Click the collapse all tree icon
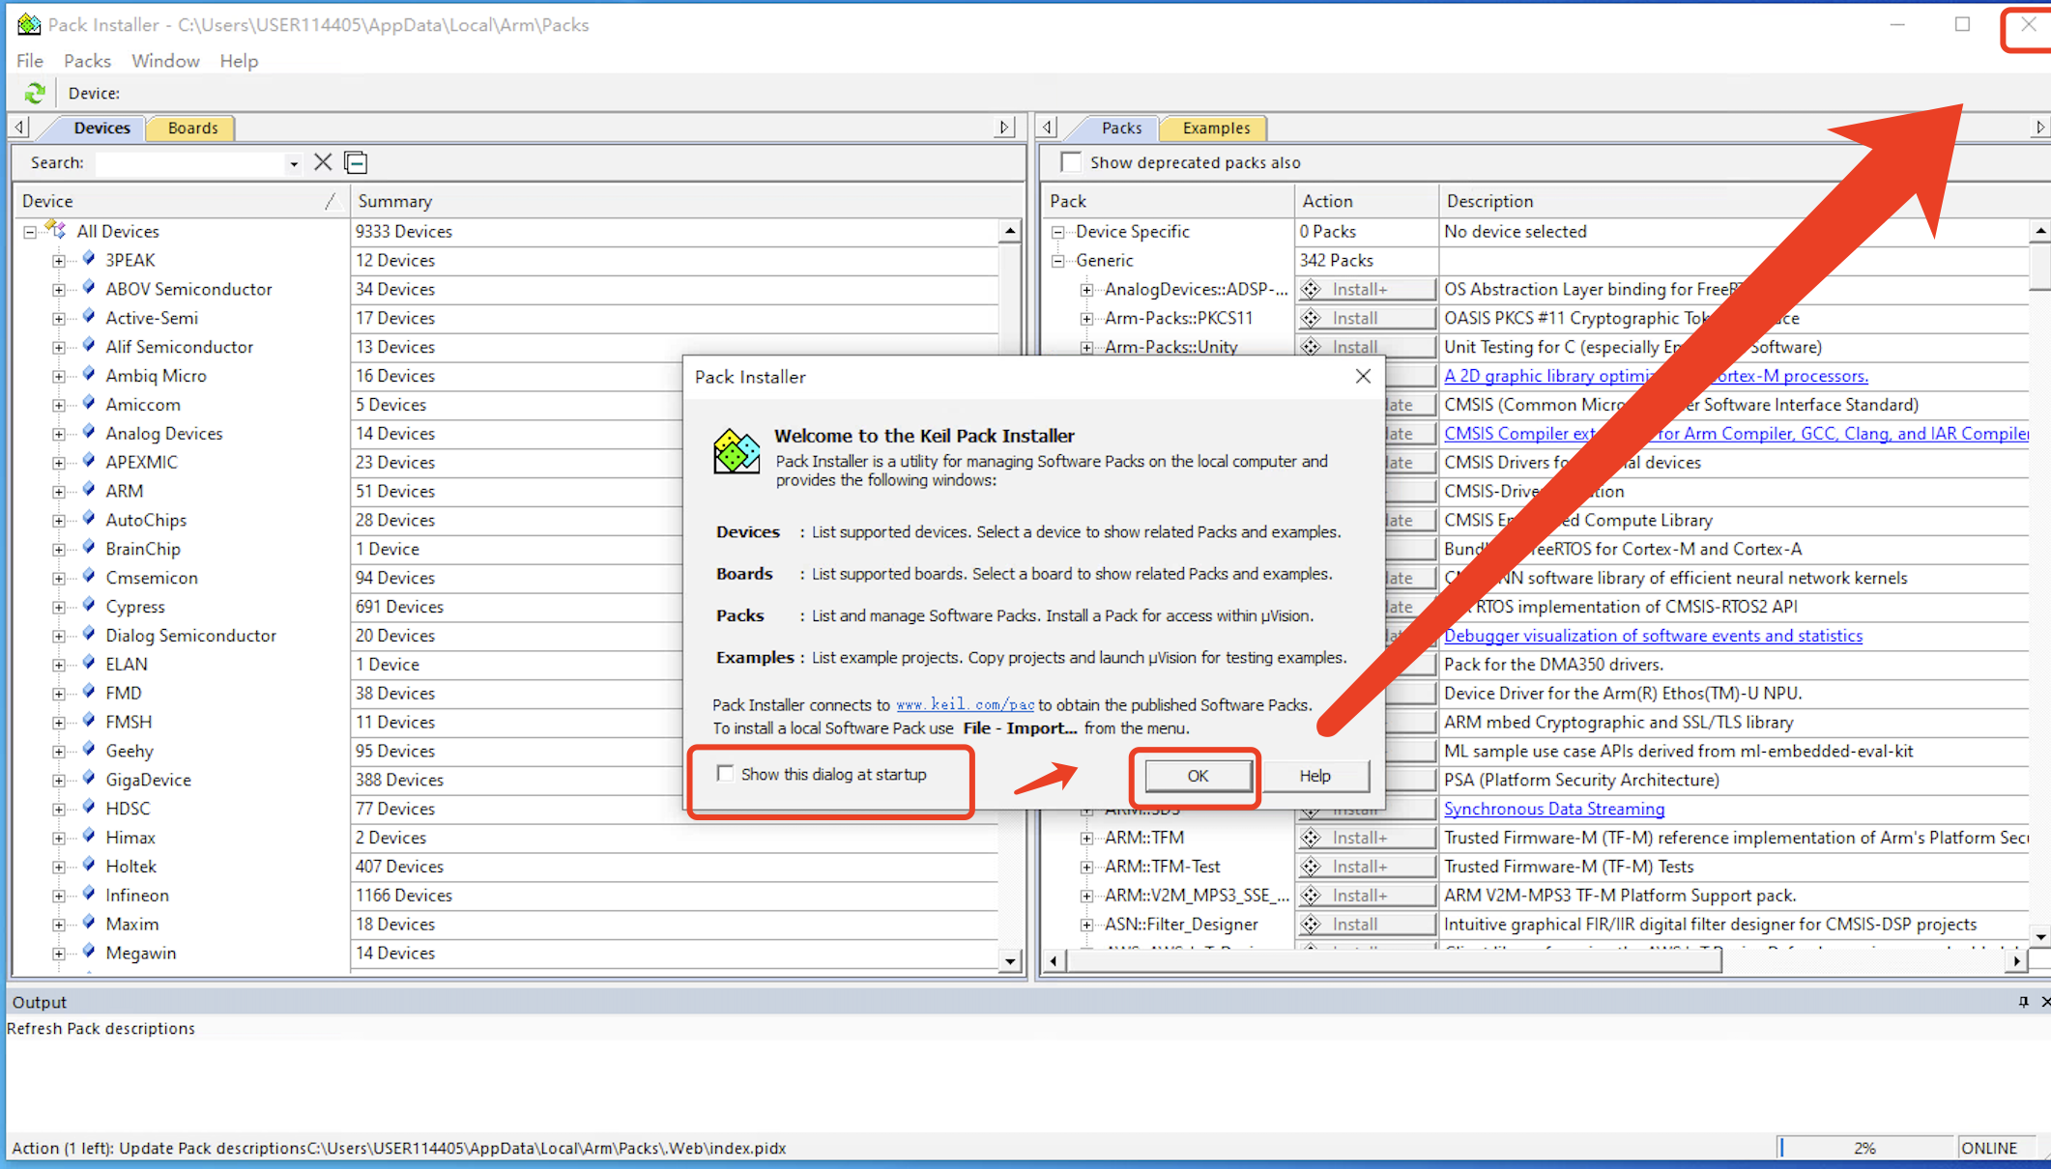2051x1169 pixels. pyautogui.click(x=356, y=162)
